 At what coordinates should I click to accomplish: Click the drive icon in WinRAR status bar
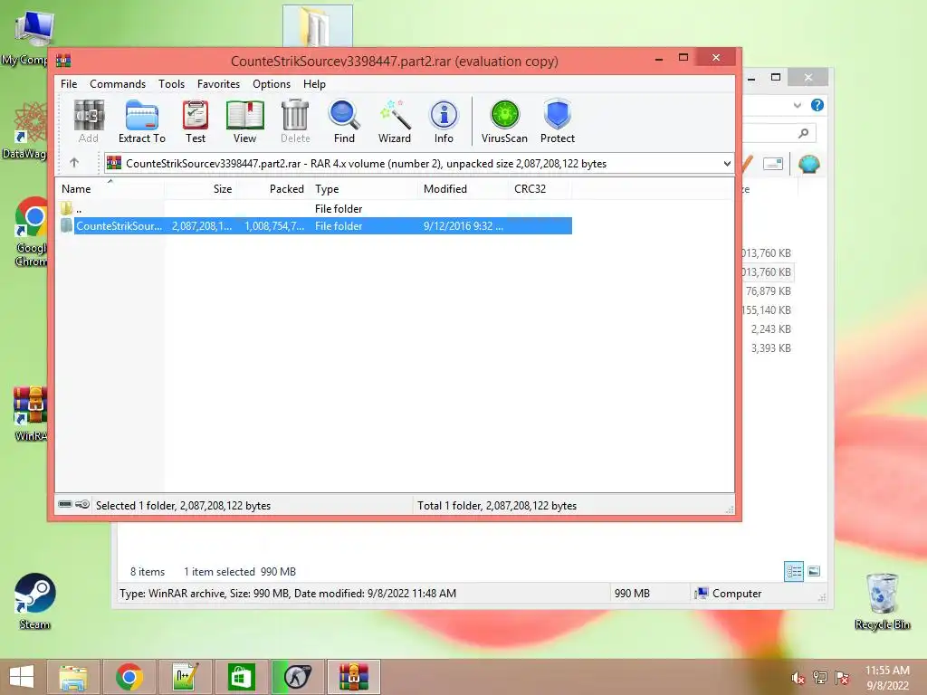(65, 504)
